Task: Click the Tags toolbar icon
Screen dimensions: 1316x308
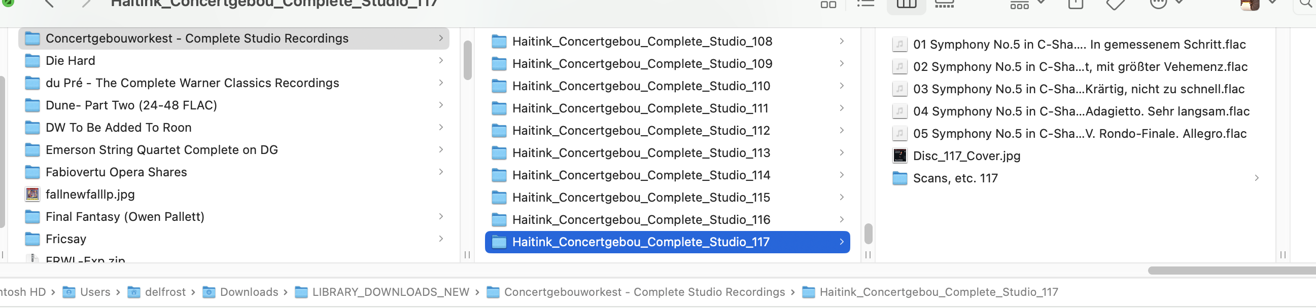Action: 1115,5
